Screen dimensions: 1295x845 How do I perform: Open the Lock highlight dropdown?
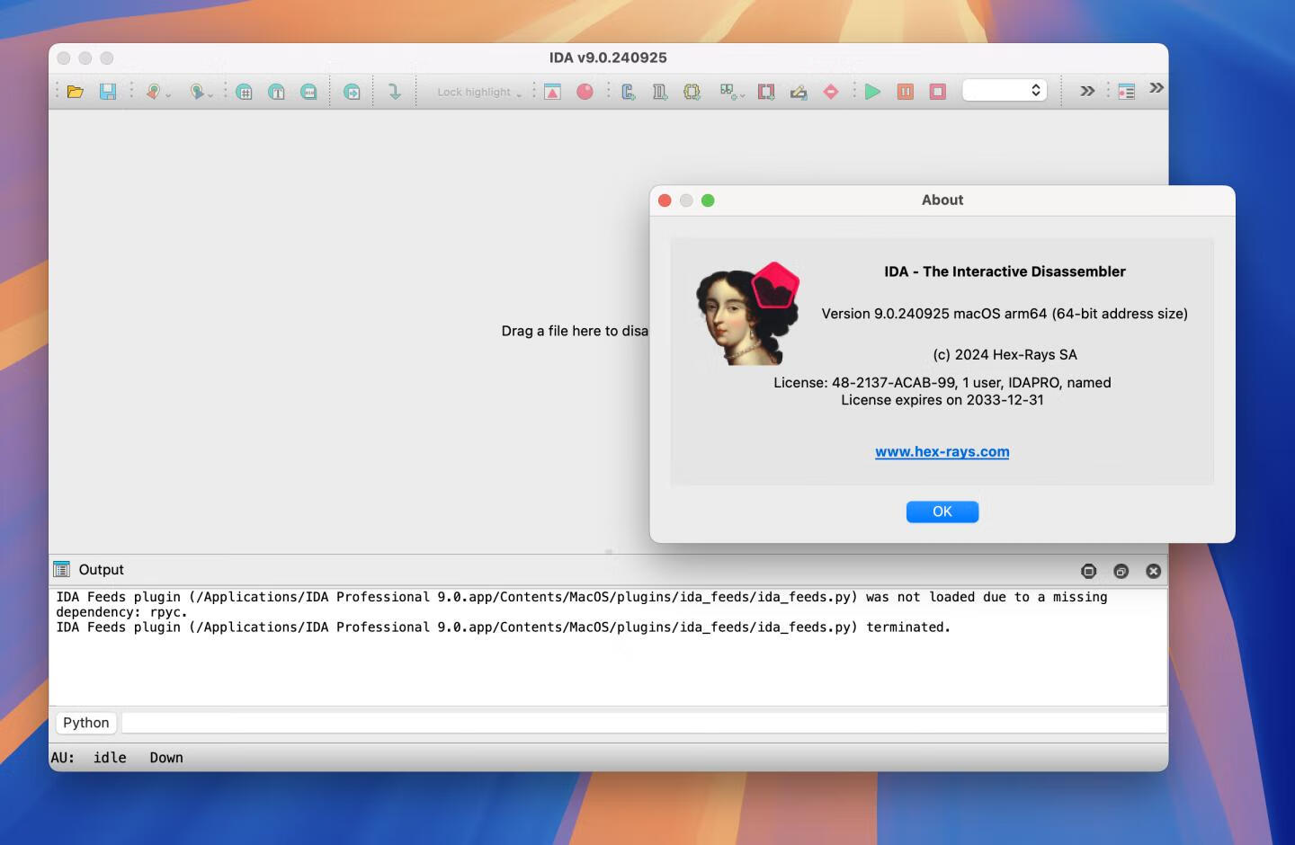(478, 92)
